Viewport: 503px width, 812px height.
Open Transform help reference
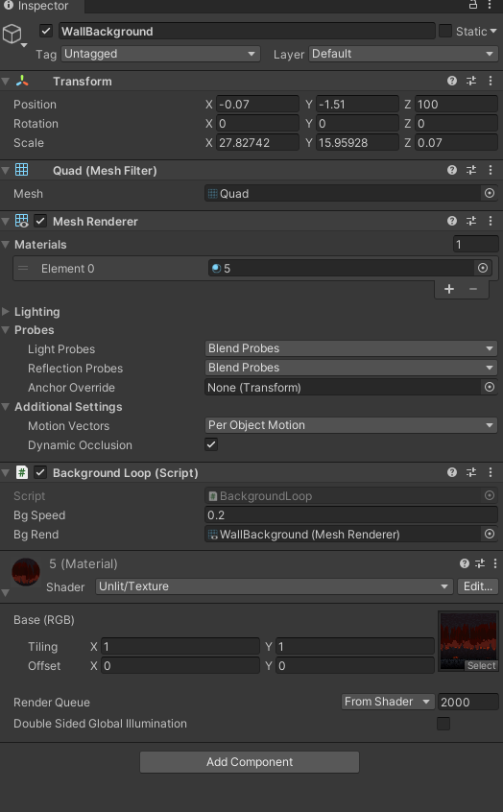[x=452, y=81]
